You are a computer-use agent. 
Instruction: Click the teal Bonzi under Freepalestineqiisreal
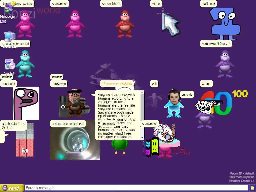tap(25, 64)
